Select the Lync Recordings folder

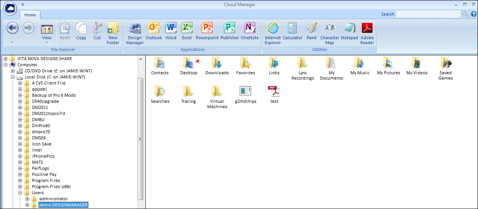303,69
